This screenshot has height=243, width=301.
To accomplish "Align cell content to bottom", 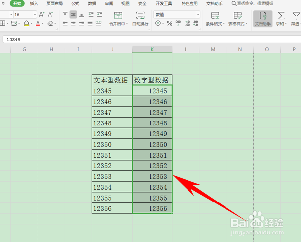I will tap(82, 15).
